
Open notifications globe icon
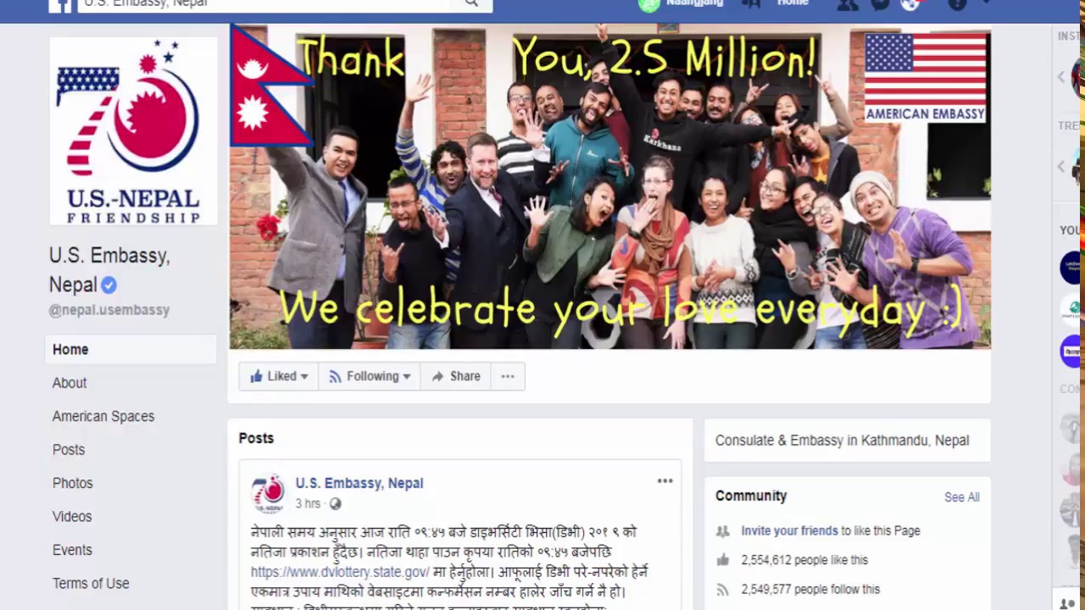pos(910,4)
